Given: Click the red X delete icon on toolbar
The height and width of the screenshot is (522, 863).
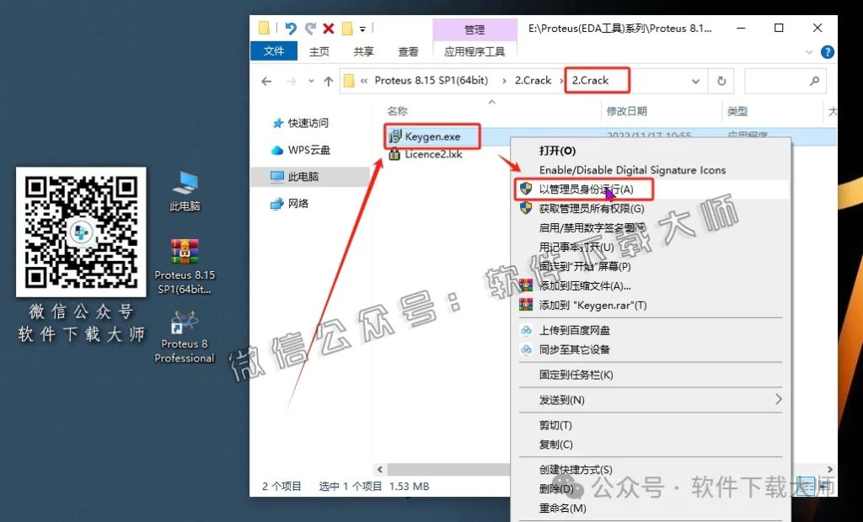Looking at the screenshot, I should pyautogui.click(x=329, y=29).
